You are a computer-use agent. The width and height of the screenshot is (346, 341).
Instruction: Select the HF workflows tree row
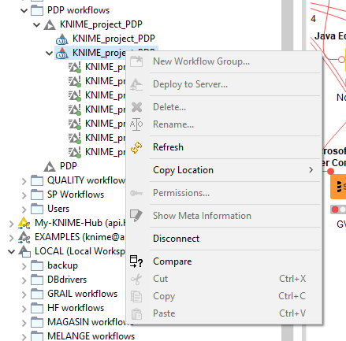click(68, 308)
